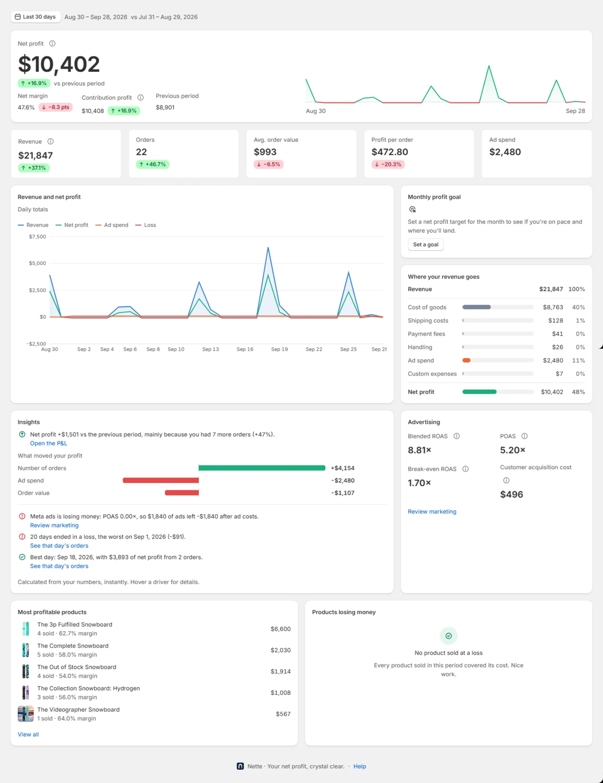The image size is (603, 783).
Task: Click the red alert icon for 20 loss days
Action: (22, 537)
